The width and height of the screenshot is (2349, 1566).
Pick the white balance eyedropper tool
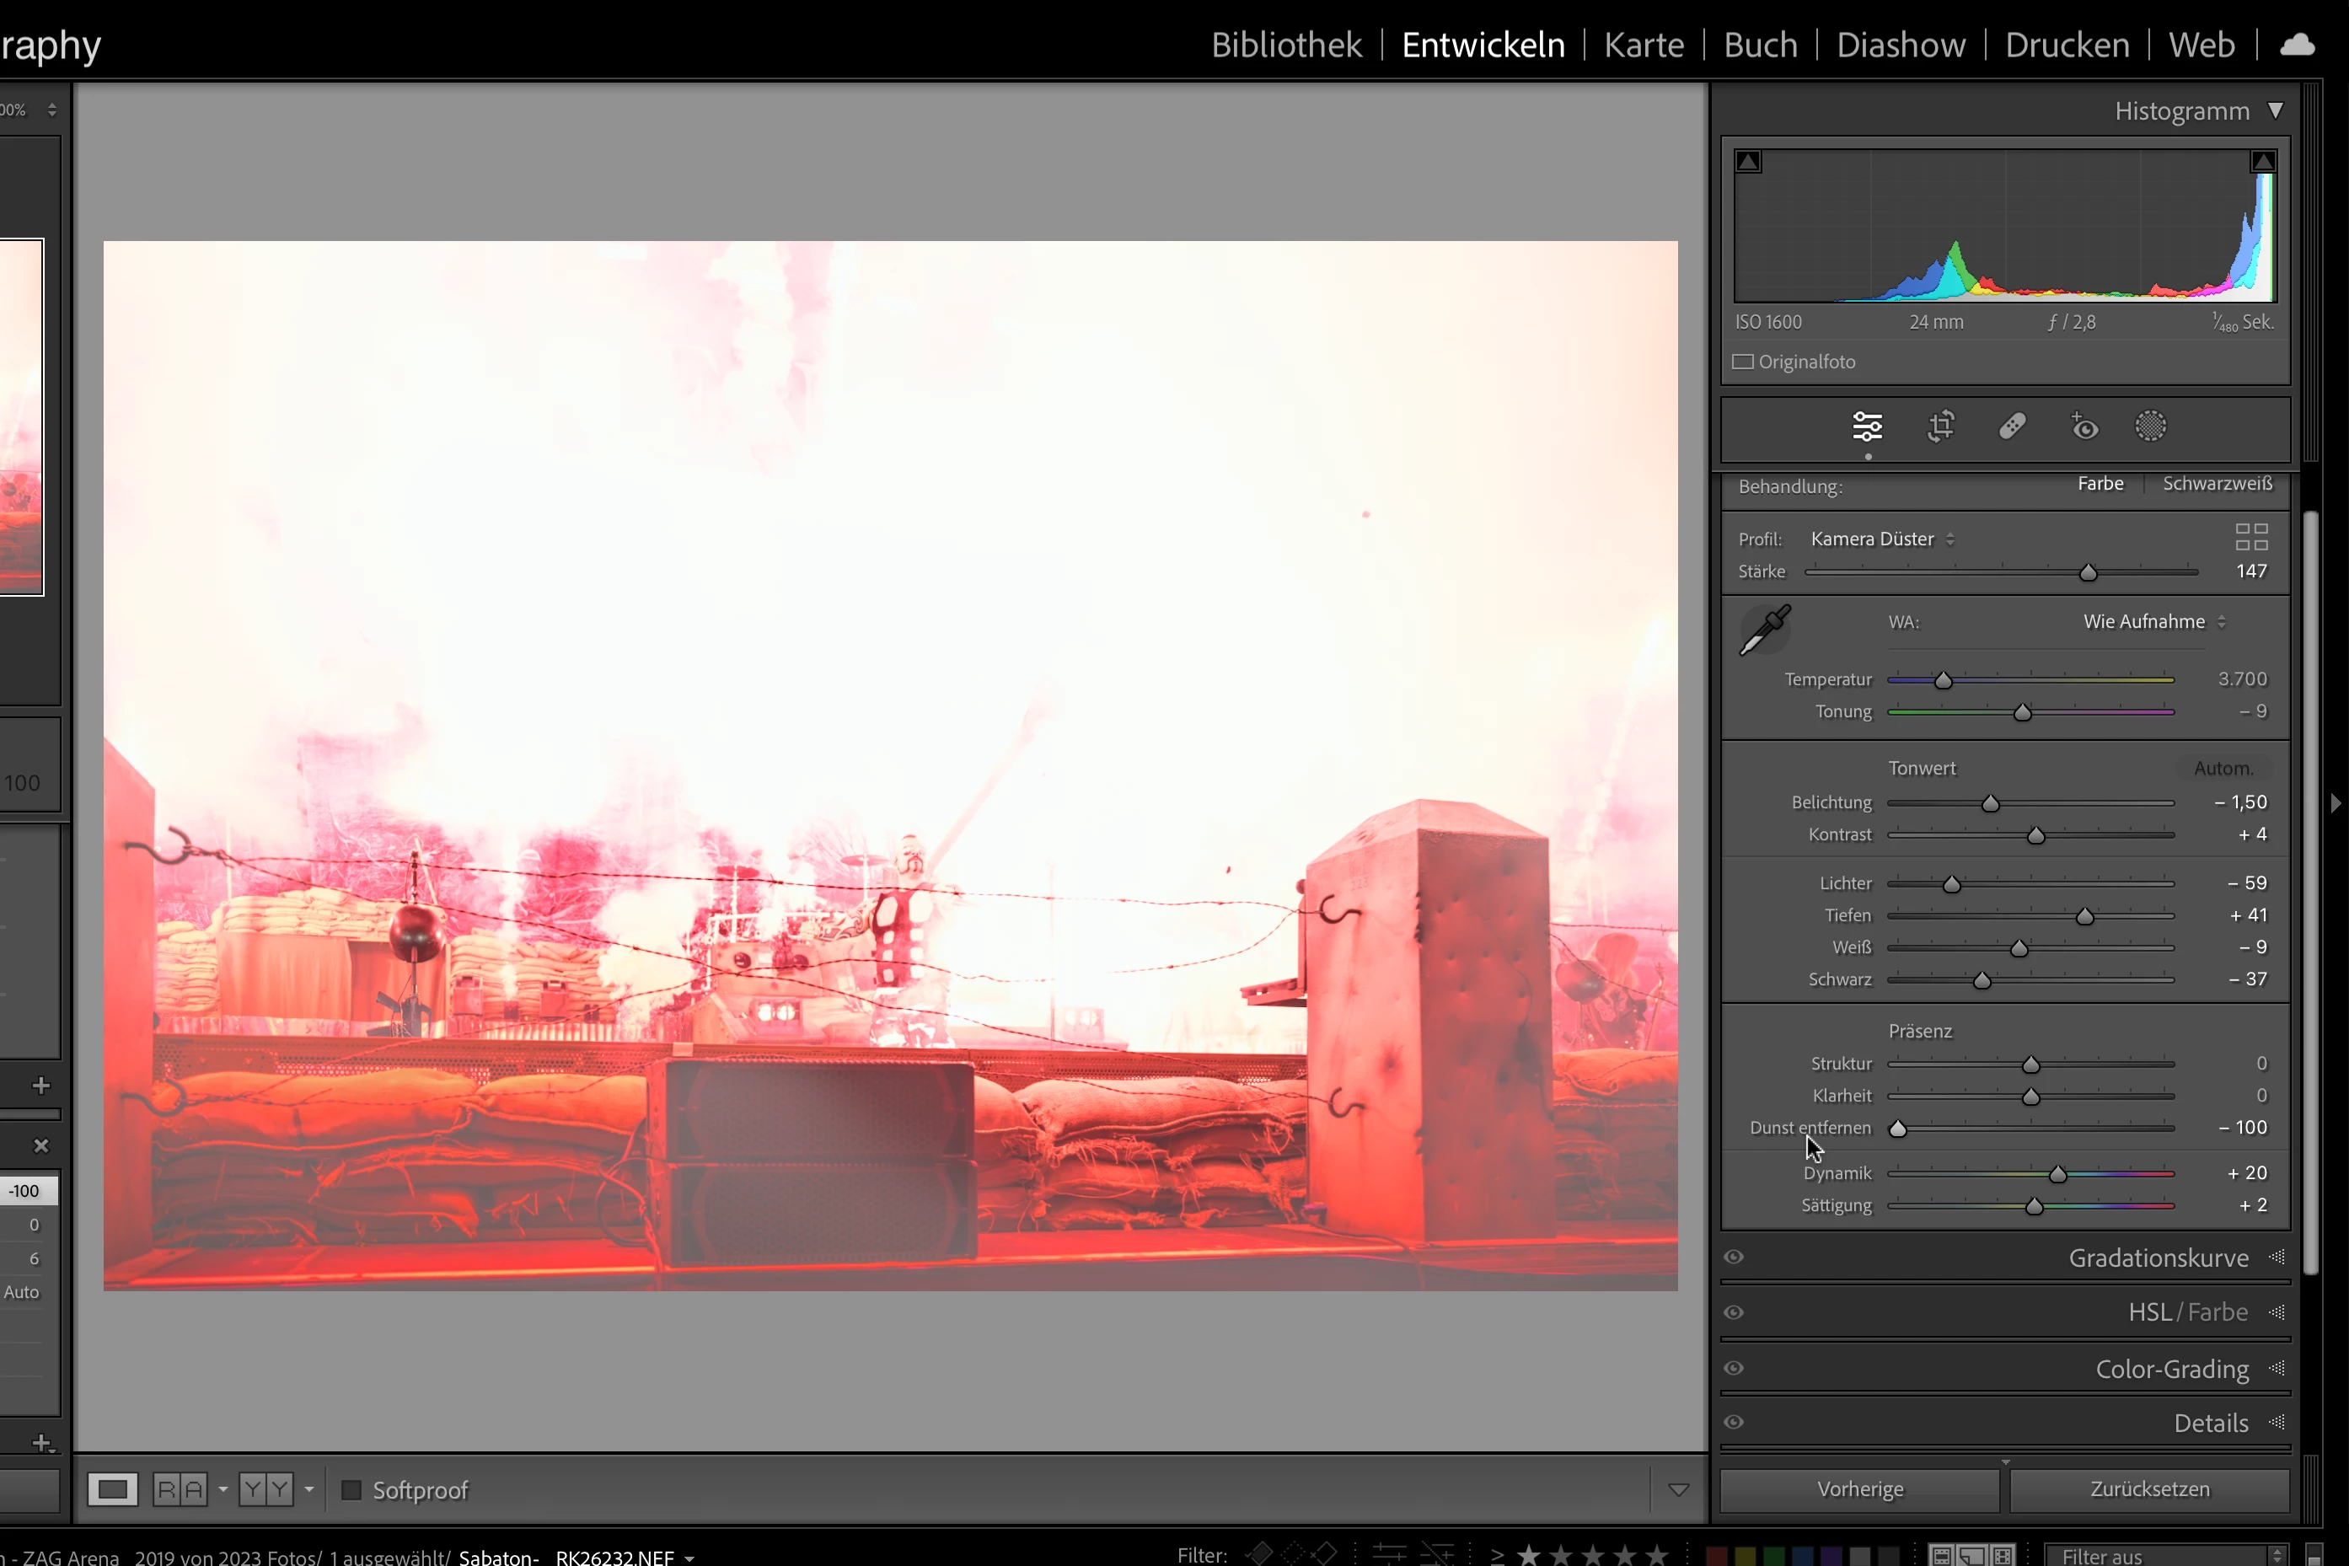(1765, 630)
